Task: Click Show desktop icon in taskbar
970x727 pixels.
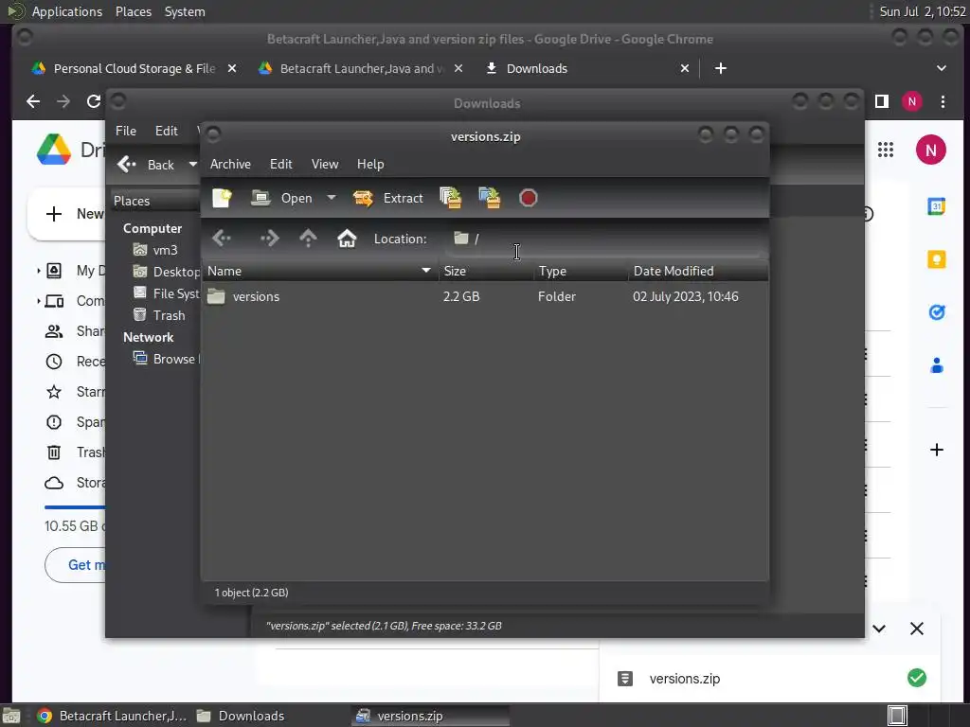Action: pos(11,716)
